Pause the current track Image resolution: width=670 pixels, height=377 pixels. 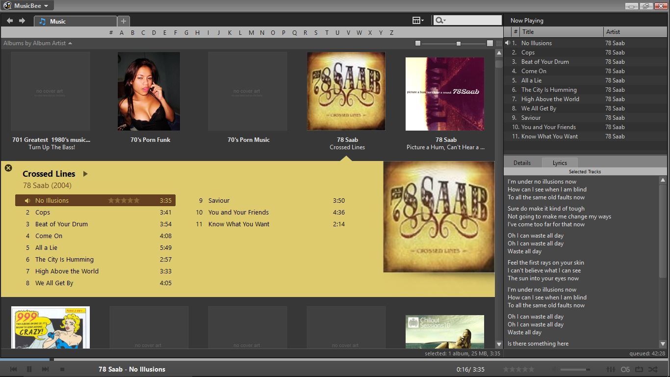click(x=29, y=369)
